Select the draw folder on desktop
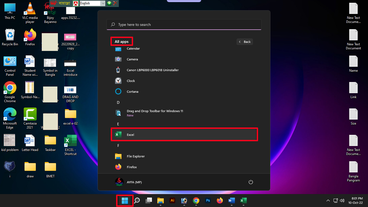This screenshot has width=368, height=207. [30, 170]
